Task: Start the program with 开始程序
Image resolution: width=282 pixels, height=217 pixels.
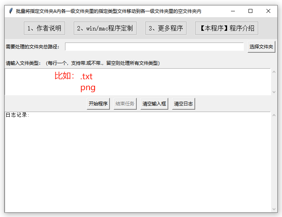Action: pos(98,104)
